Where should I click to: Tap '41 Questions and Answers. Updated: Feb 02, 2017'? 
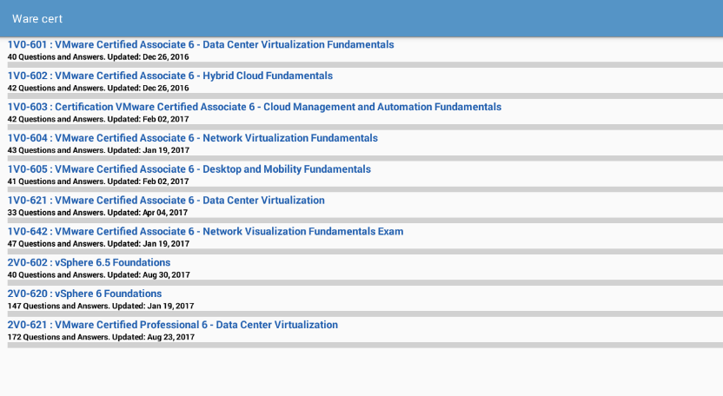coord(98,181)
